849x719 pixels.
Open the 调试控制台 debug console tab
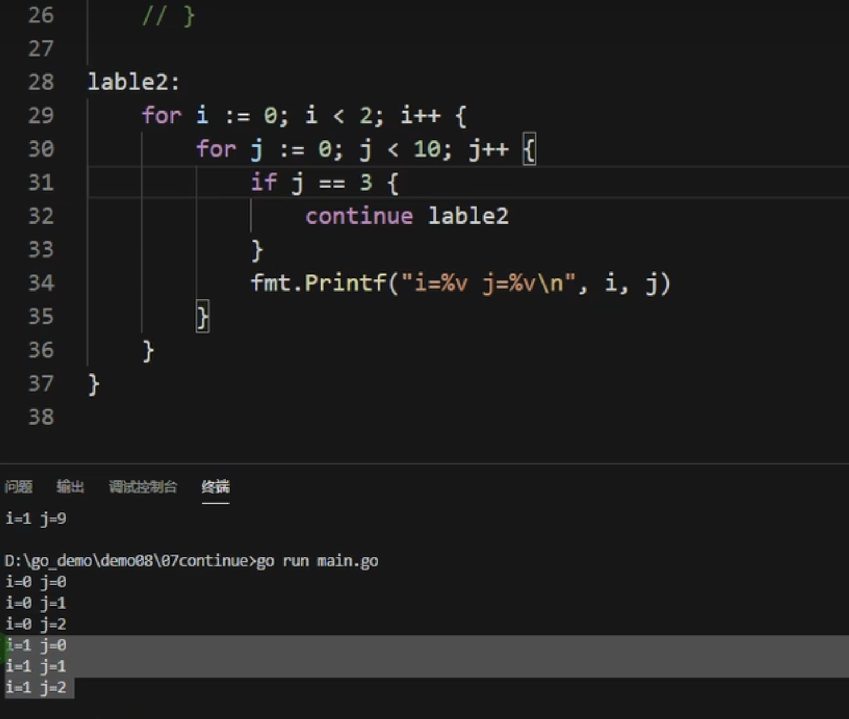(x=143, y=487)
